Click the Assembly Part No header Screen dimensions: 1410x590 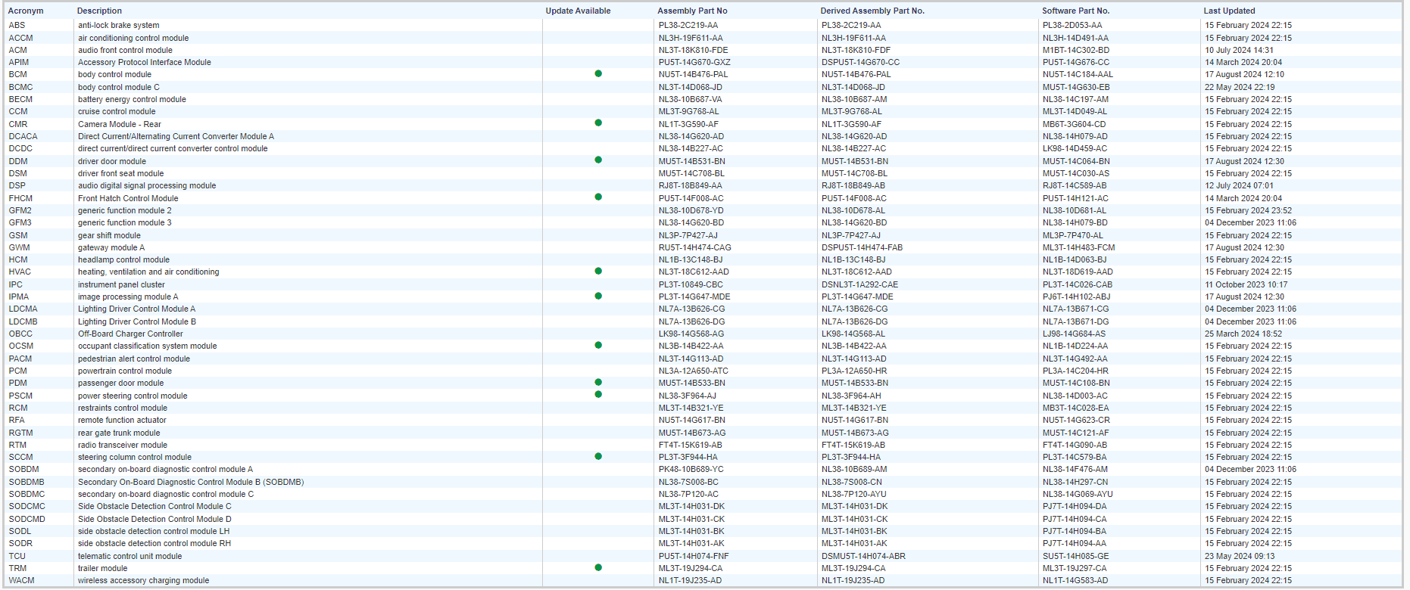(x=692, y=11)
